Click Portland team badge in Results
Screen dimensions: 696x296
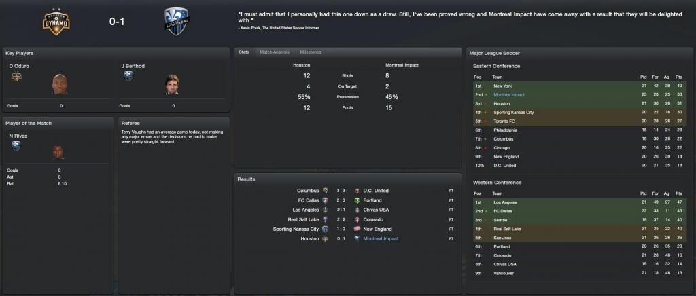click(356, 200)
